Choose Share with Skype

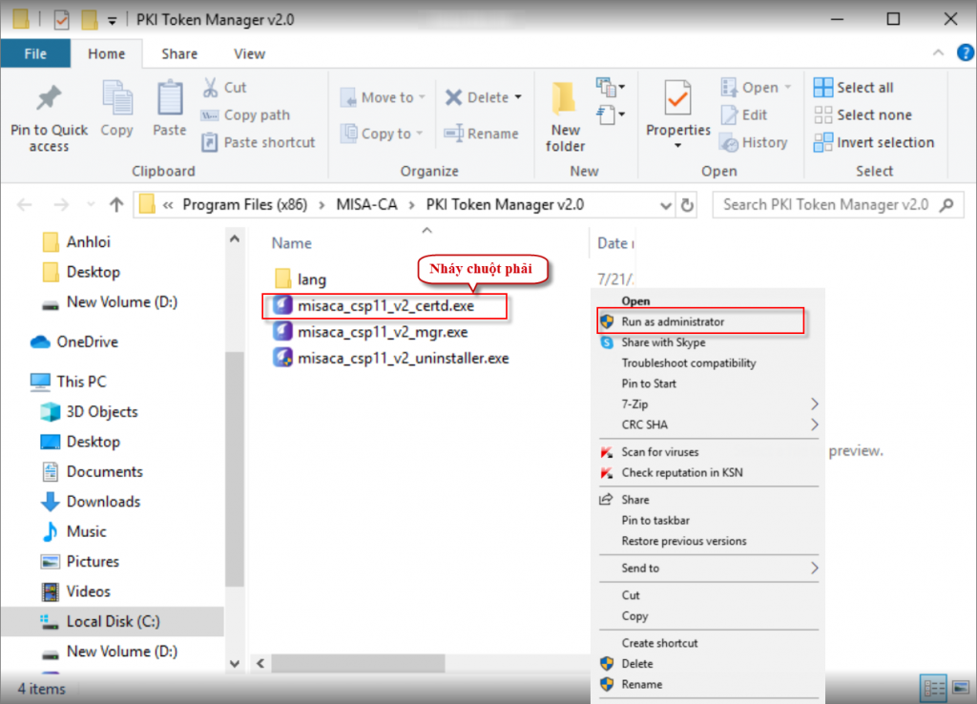[x=710, y=342]
